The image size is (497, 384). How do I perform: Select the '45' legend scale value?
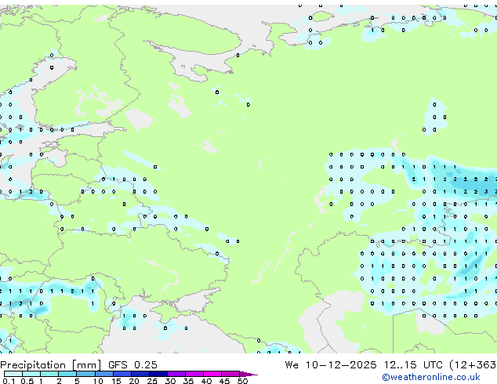click(224, 381)
